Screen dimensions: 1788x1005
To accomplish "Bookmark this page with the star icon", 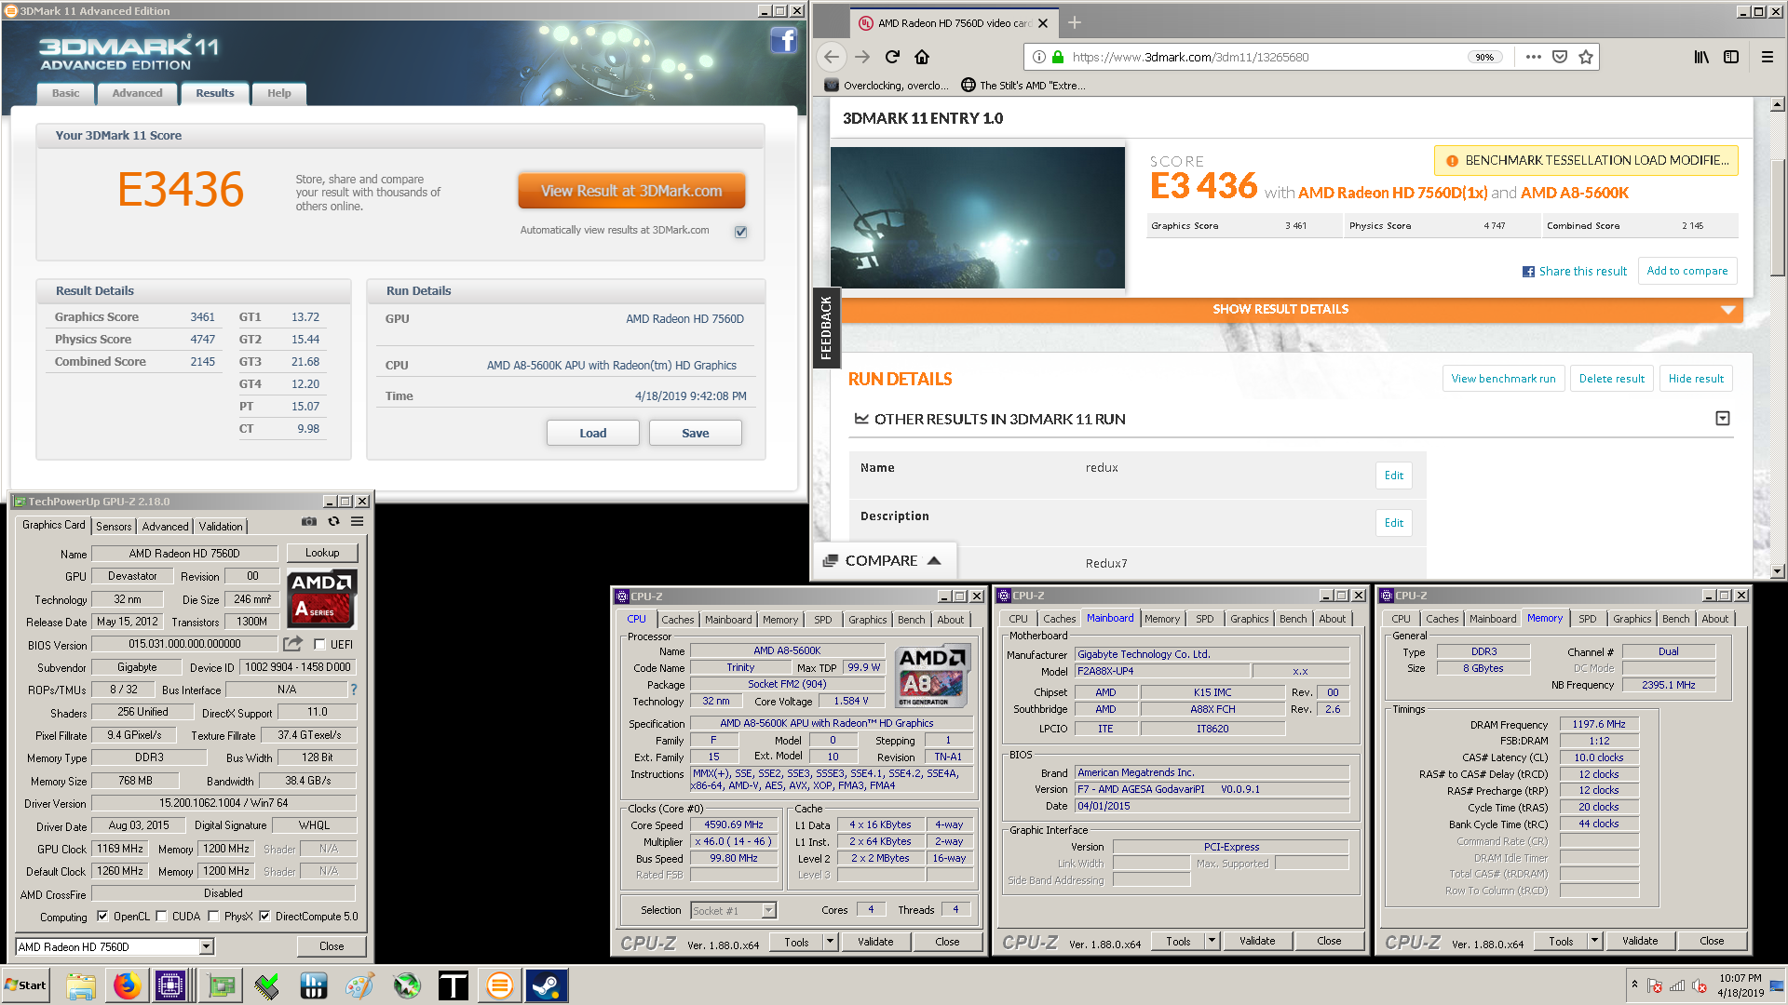I will (1586, 57).
